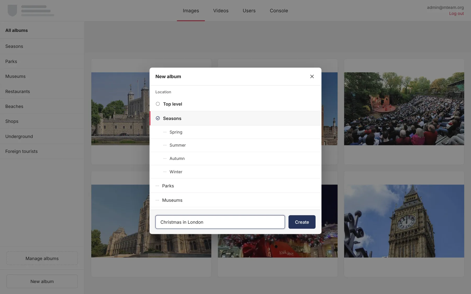Choose Autumn as the album location

click(235, 158)
